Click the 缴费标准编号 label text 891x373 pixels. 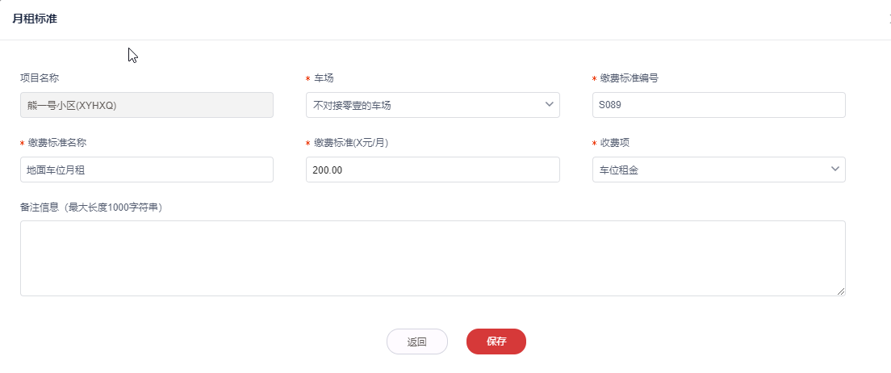[x=630, y=78]
